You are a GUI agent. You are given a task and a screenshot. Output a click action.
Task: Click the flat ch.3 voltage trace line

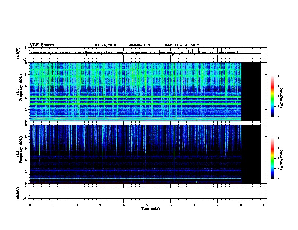[x=145, y=193]
